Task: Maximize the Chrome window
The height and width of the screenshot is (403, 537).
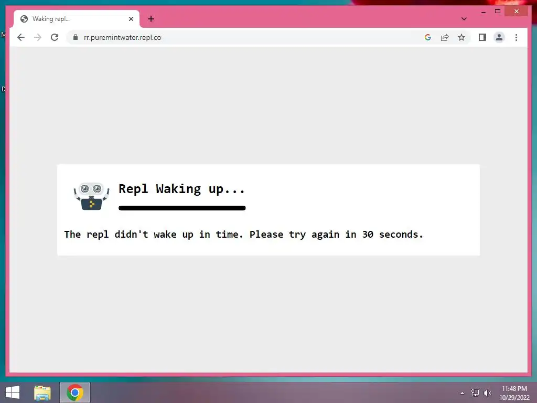Action: pyautogui.click(x=498, y=12)
